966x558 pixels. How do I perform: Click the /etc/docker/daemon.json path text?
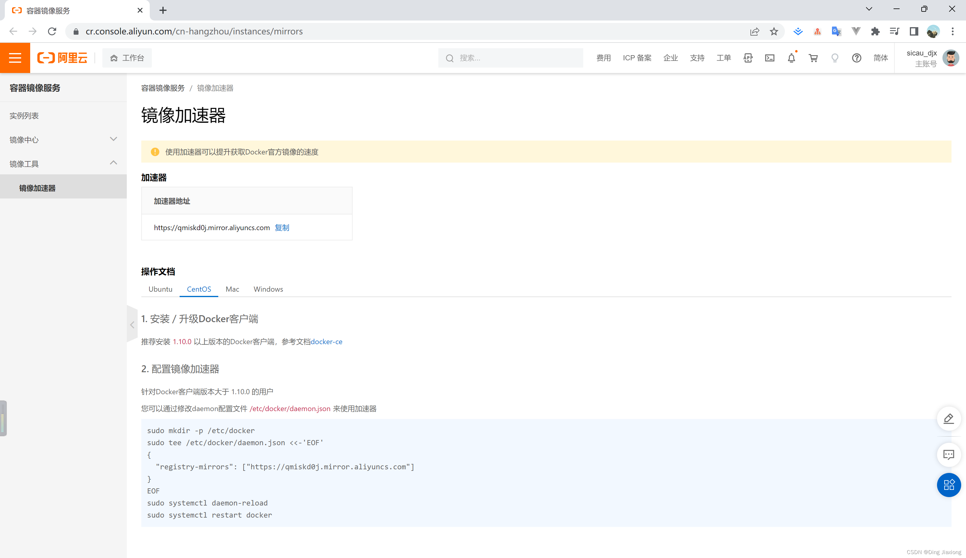coord(290,409)
